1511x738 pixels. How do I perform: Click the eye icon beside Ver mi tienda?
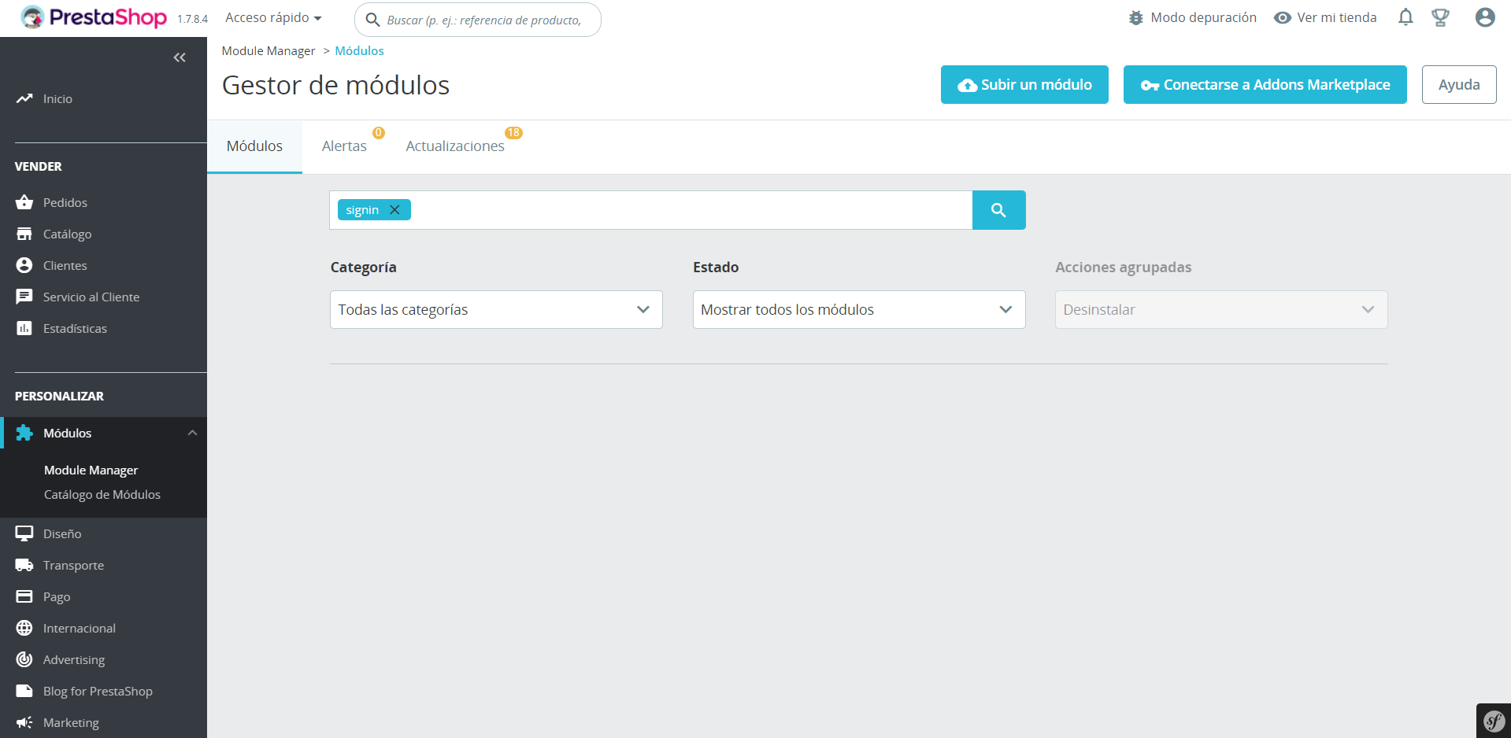1283,18
